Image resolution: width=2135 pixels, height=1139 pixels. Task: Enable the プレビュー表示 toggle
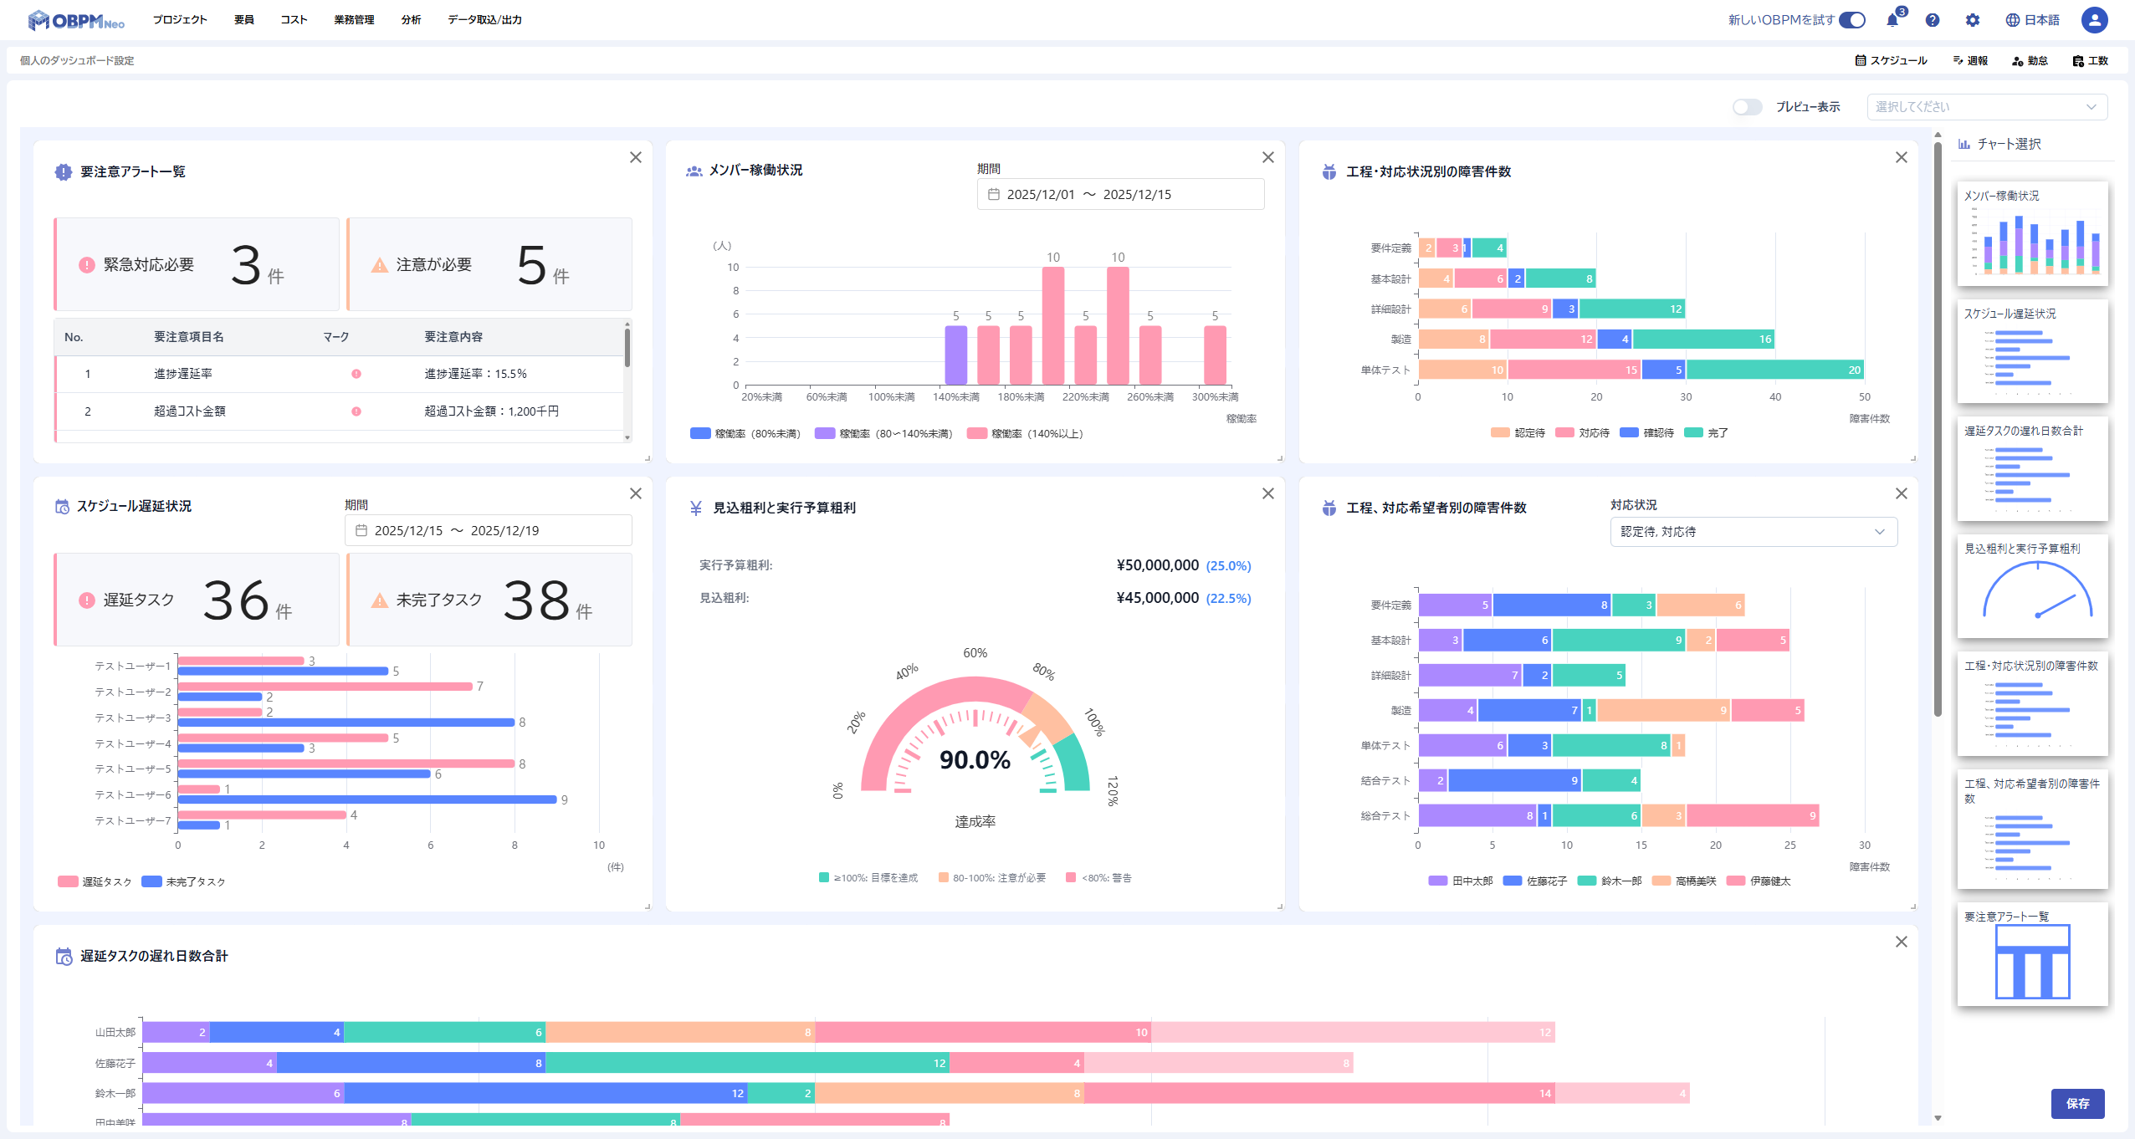(1747, 107)
